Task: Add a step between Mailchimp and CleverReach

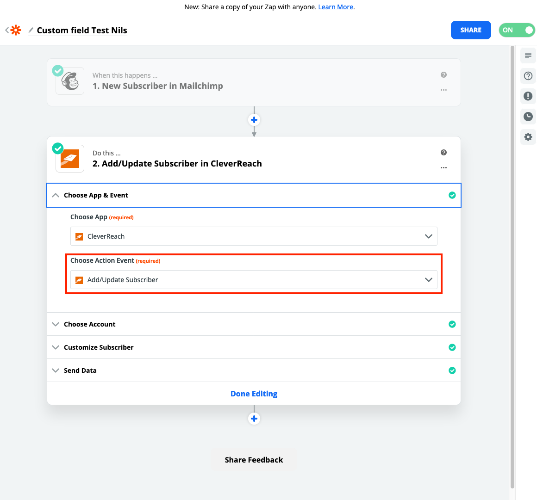Action: pyautogui.click(x=254, y=120)
